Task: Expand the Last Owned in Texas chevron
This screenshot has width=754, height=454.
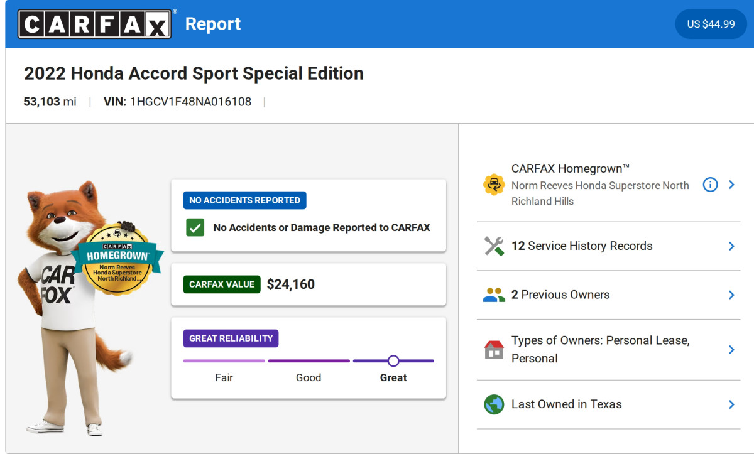Action: click(731, 404)
